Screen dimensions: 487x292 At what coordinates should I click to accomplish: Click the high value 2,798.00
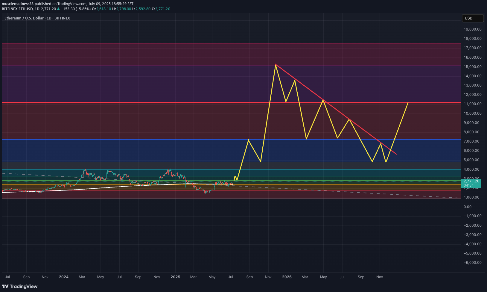point(124,9)
